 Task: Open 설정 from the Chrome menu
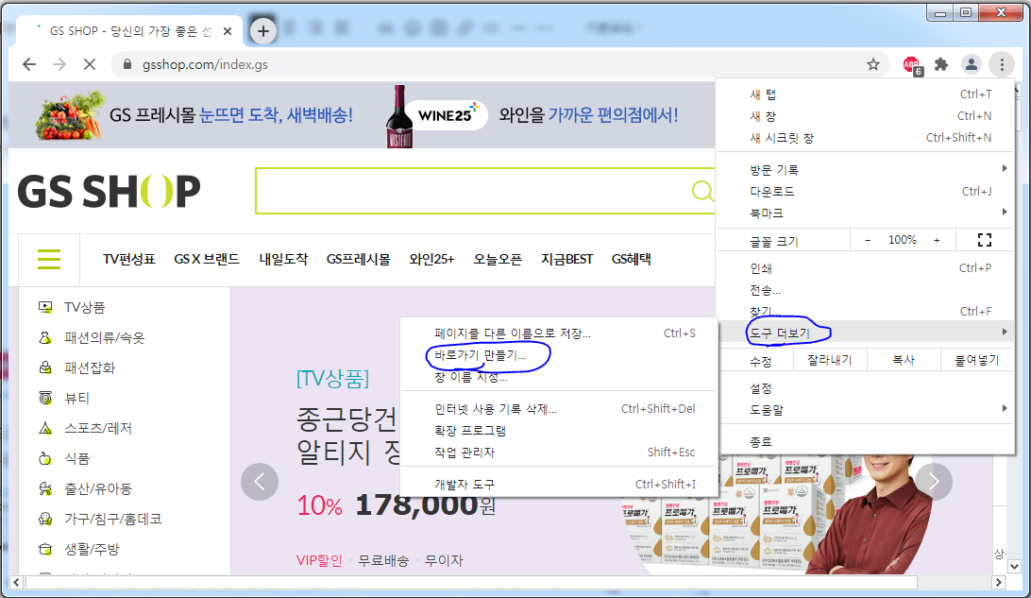click(x=866, y=388)
